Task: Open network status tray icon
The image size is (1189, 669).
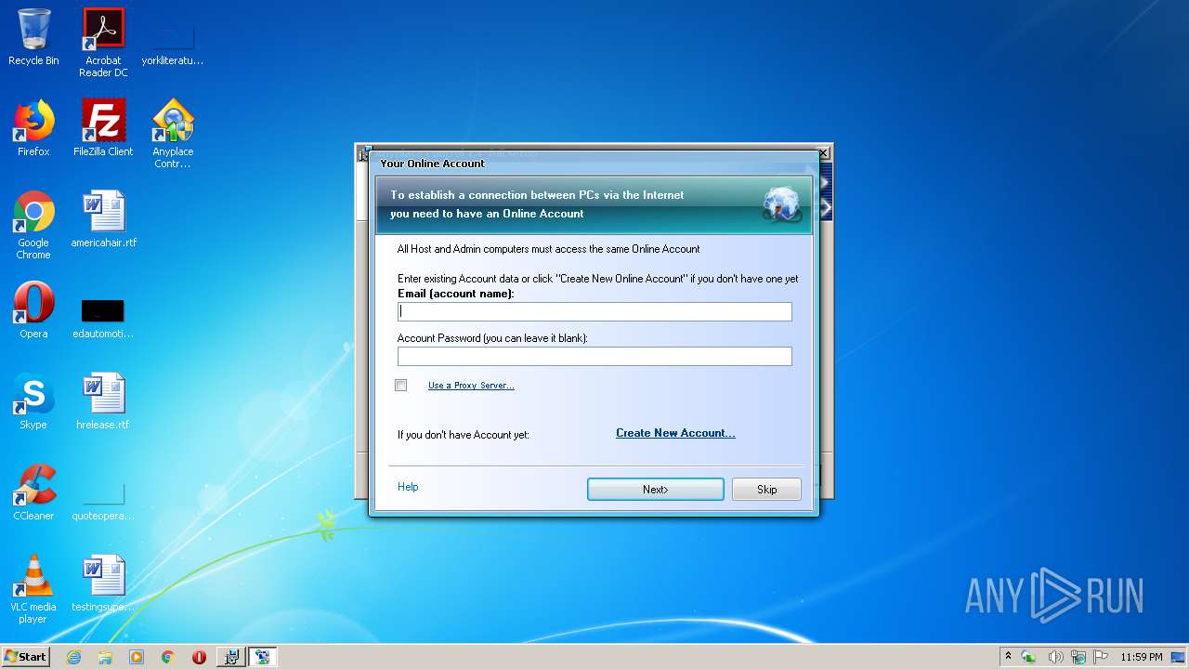Action: 1078,657
